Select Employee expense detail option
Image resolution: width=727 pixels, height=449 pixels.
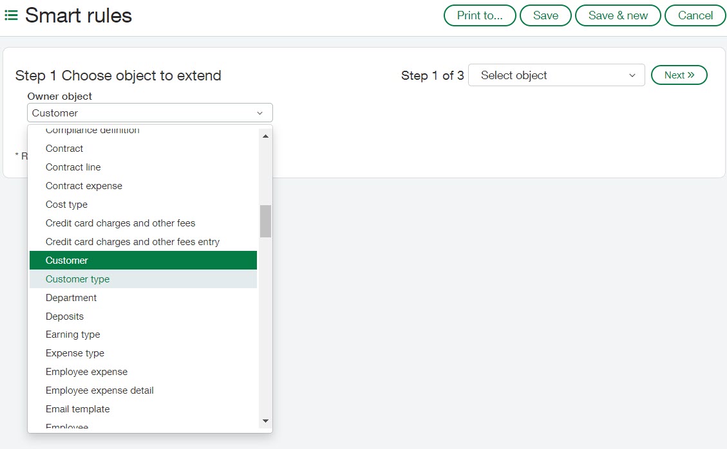[x=100, y=390]
